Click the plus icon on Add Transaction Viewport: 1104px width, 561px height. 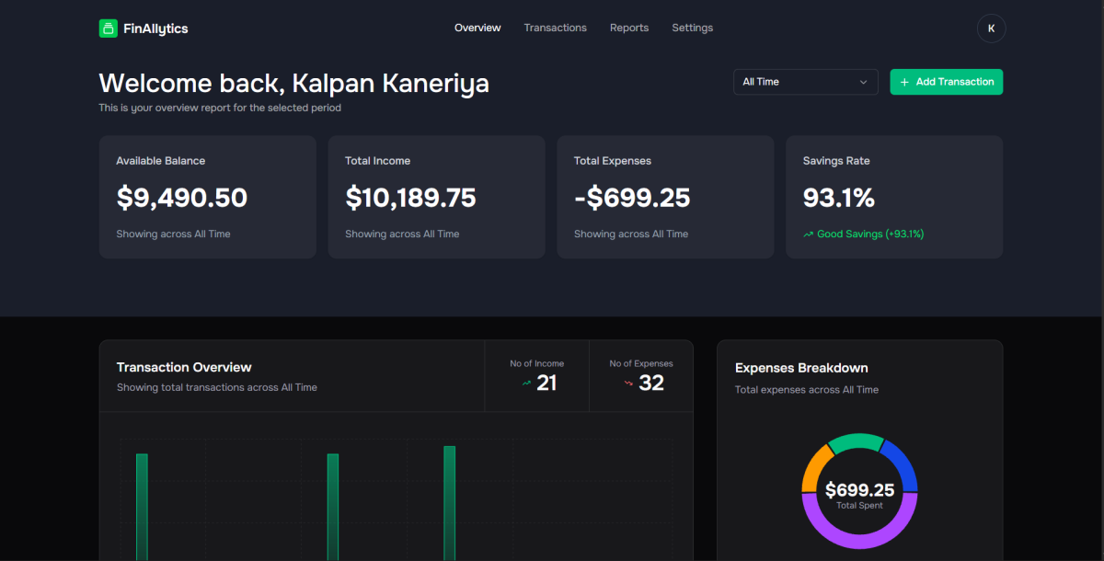904,82
